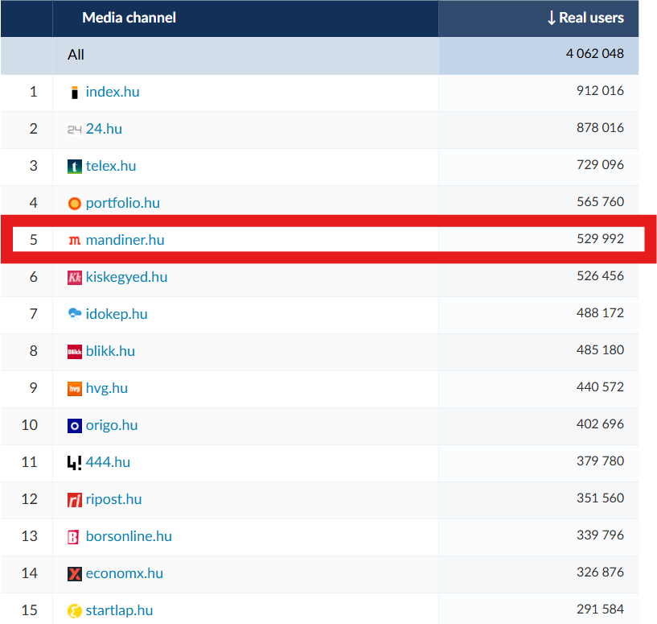The height and width of the screenshot is (624, 657).
Task: Click the 24.hu logo icon
Action: (75, 130)
